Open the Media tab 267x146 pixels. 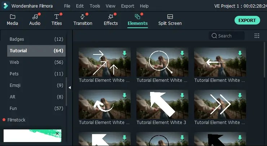pos(12,20)
